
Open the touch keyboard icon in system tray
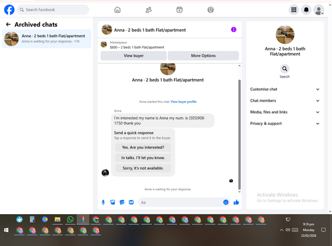click(295, 230)
